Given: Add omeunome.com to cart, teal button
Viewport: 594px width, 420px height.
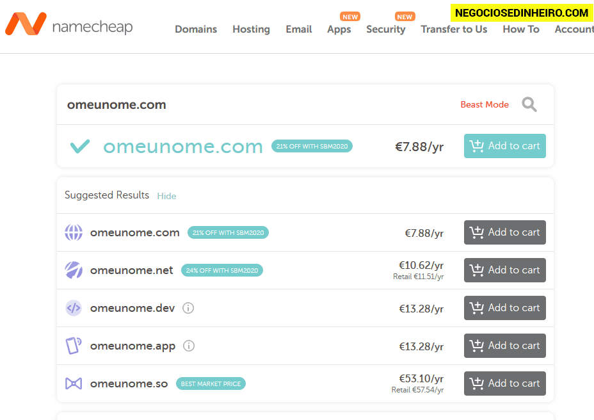Looking at the screenshot, I should [x=505, y=146].
